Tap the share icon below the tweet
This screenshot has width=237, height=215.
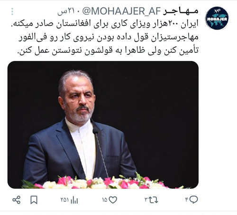point(17,200)
